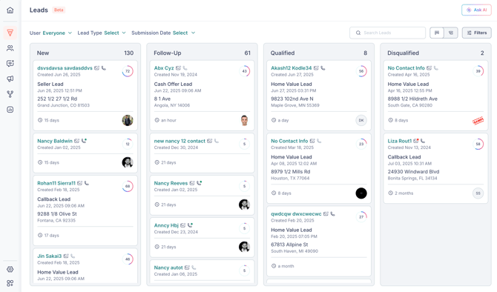Open the apps grid icon in sidebar
497x292 pixels.
click(10, 283)
